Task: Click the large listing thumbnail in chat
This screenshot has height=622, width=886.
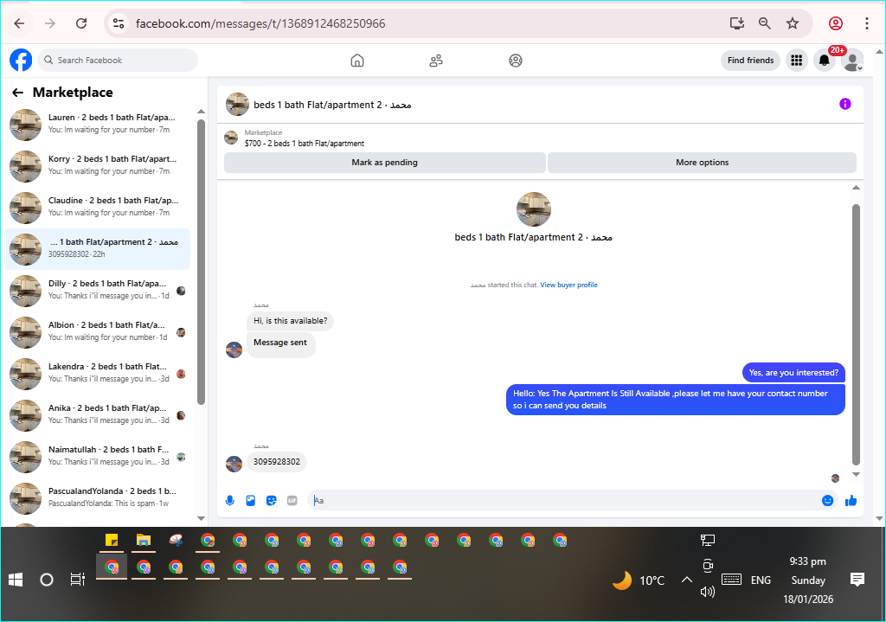Action: 533,209
